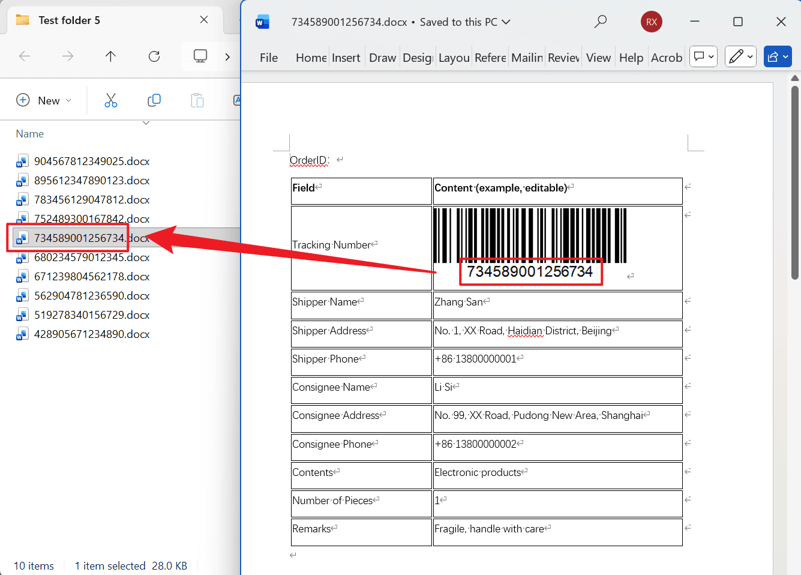Open the Word search magnifier icon
The height and width of the screenshot is (575, 801).
pyautogui.click(x=600, y=22)
